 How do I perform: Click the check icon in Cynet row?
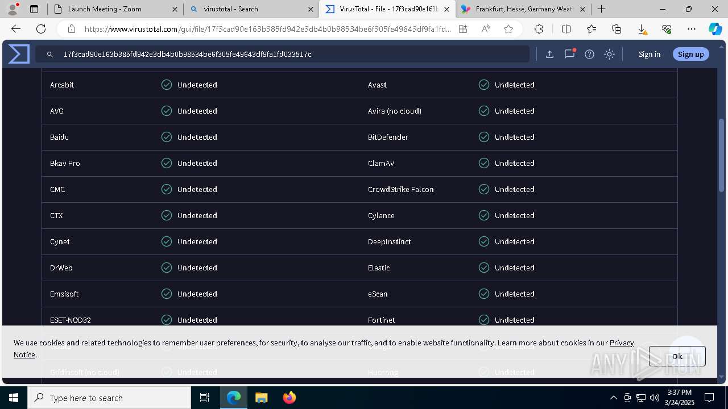point(167,241)
